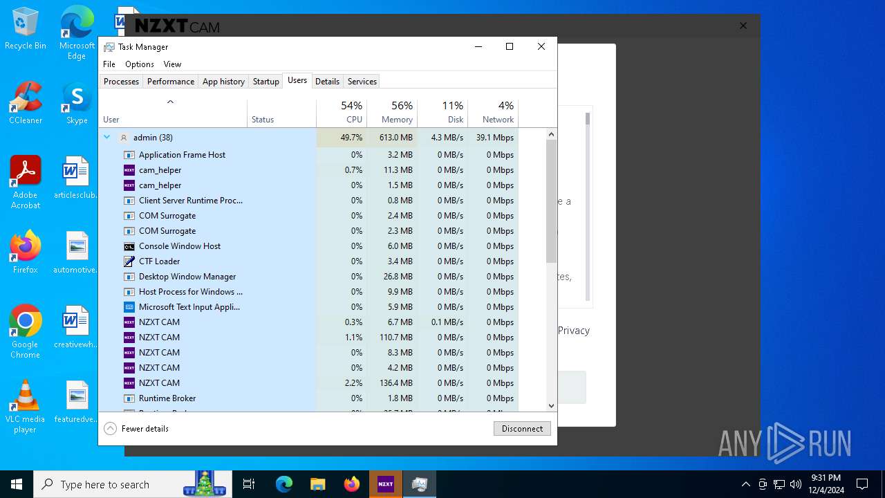Click the Client Server Runtime Process icon
This screenshot has height=498, width=885.
coord(129,201)
